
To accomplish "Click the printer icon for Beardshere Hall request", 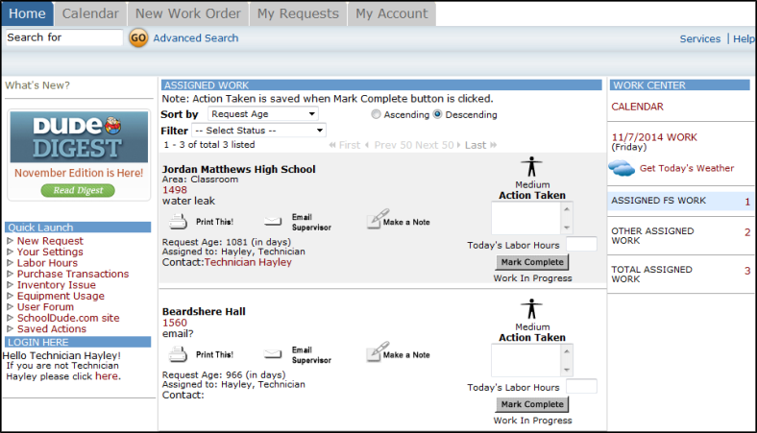I will (180, 354).
